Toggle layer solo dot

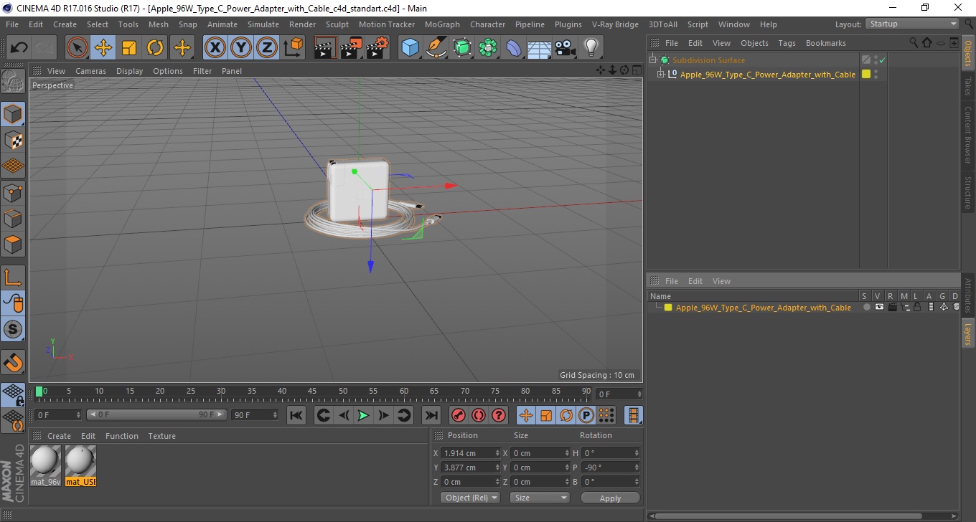coord(866,307)
